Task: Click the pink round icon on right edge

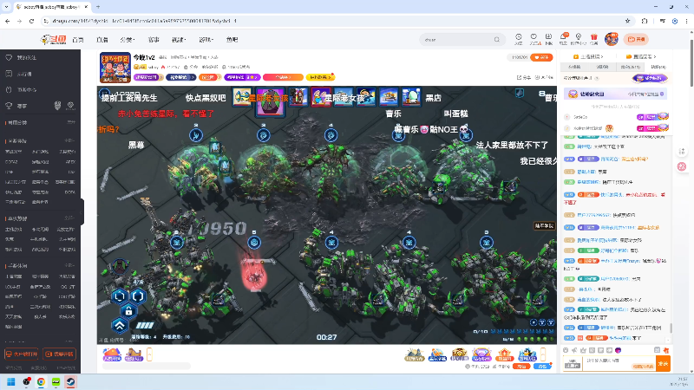Action: coord(682,166)
